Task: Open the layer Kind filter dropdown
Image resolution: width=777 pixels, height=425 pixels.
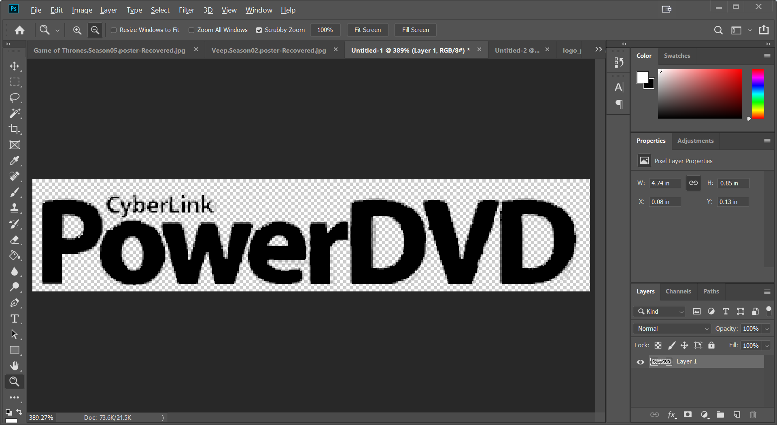Action: coord(660,311)
